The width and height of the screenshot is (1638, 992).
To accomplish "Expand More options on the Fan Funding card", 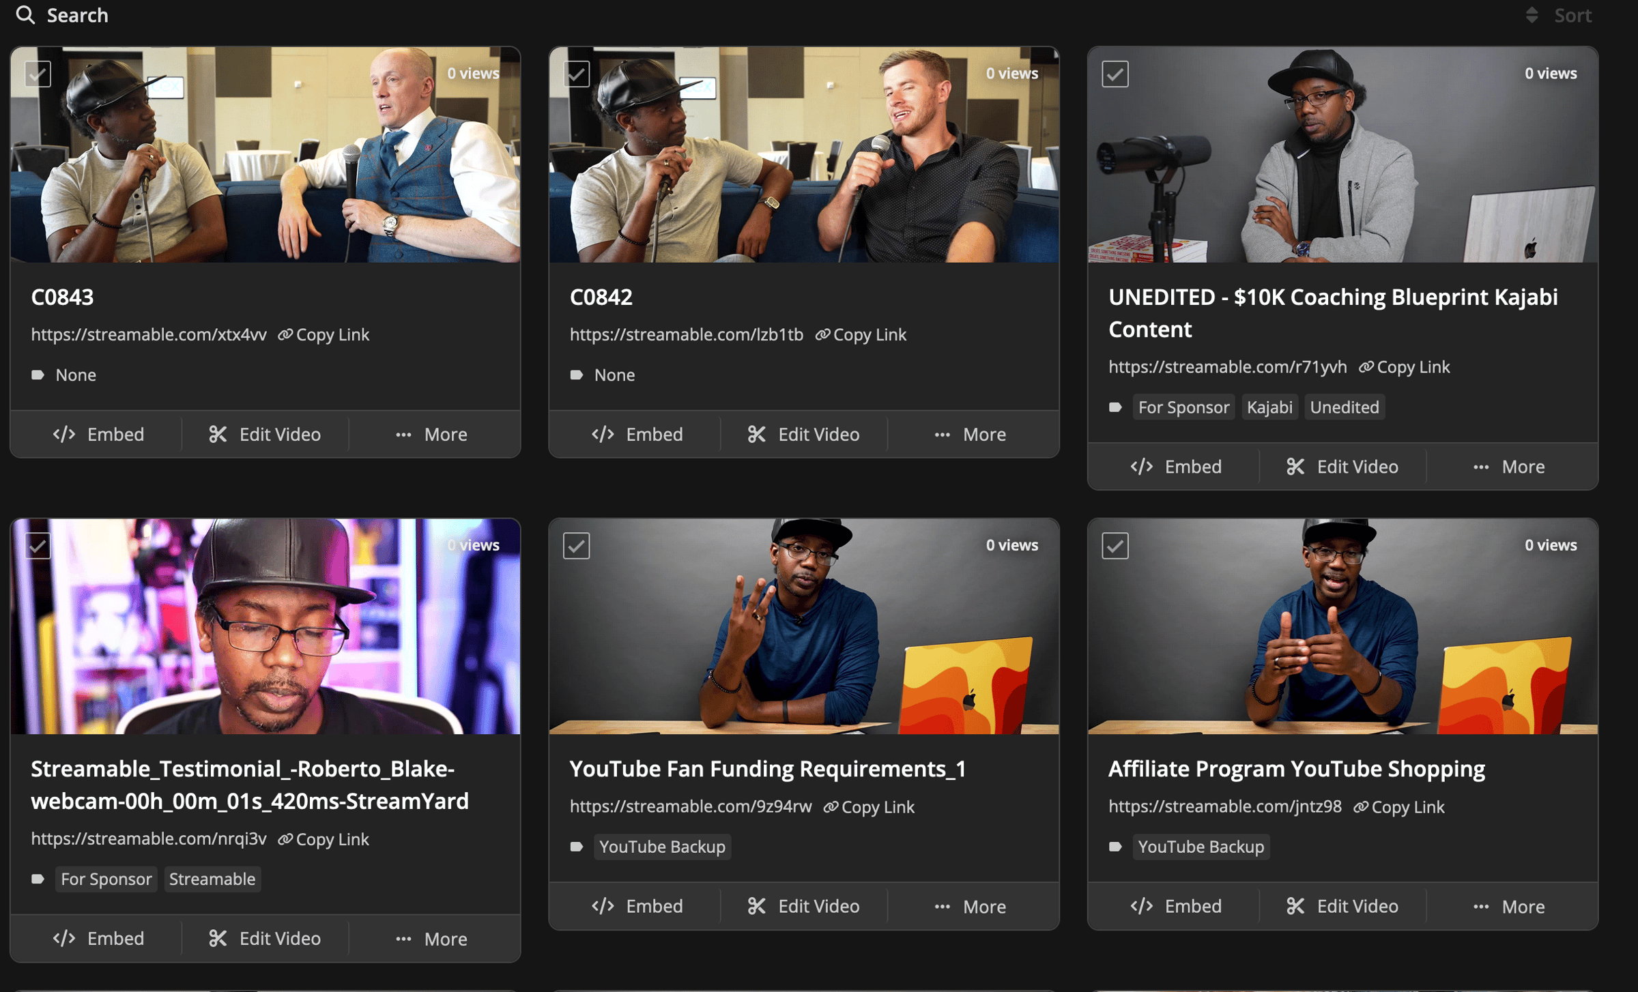I will (970, 907).
